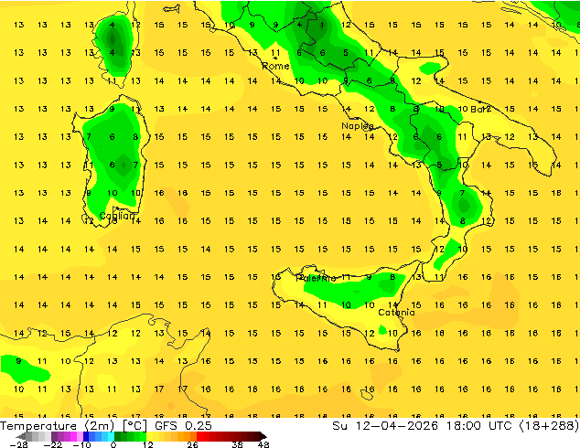Click the Rome city label
Viewport: 580px width, 448px height.
click(x=275, y=66)
